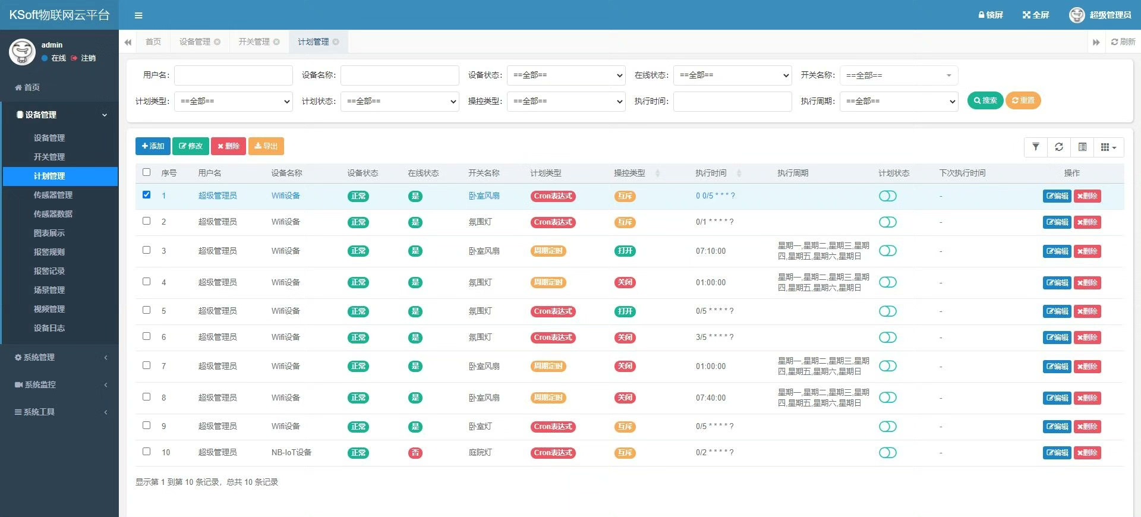Click the admin avatar in the sidebar
This screenshot has height=517, width=1141.
tap(22, 52)
